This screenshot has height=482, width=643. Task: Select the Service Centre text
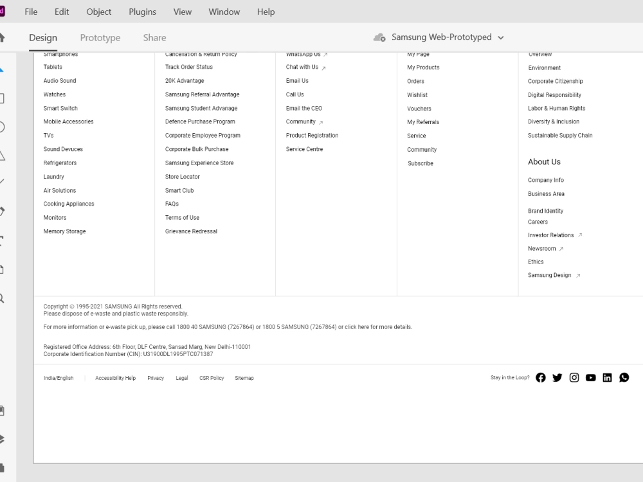(x=304, y=149)
